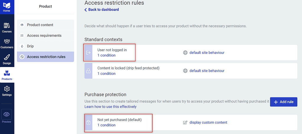Click the padlock icon on Content is locked row

click(88, 71)
